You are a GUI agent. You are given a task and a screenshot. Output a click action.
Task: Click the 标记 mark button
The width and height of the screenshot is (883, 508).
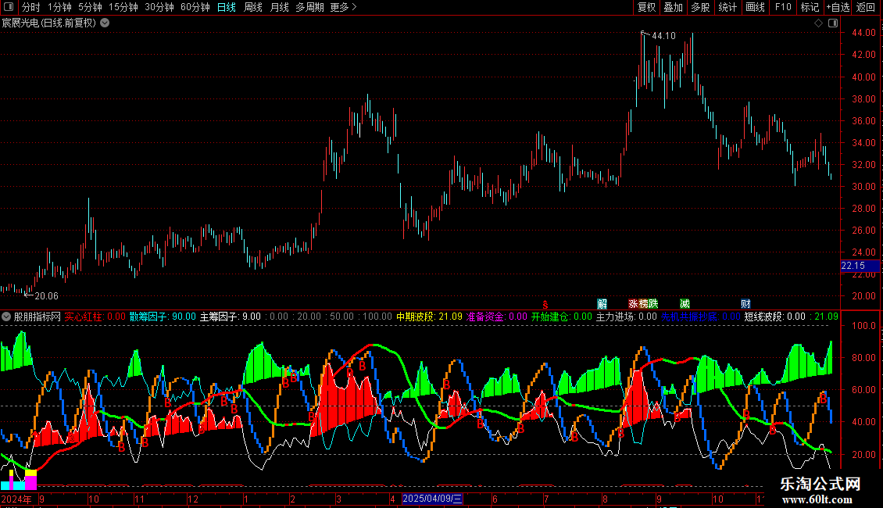(x=810, y=7)
